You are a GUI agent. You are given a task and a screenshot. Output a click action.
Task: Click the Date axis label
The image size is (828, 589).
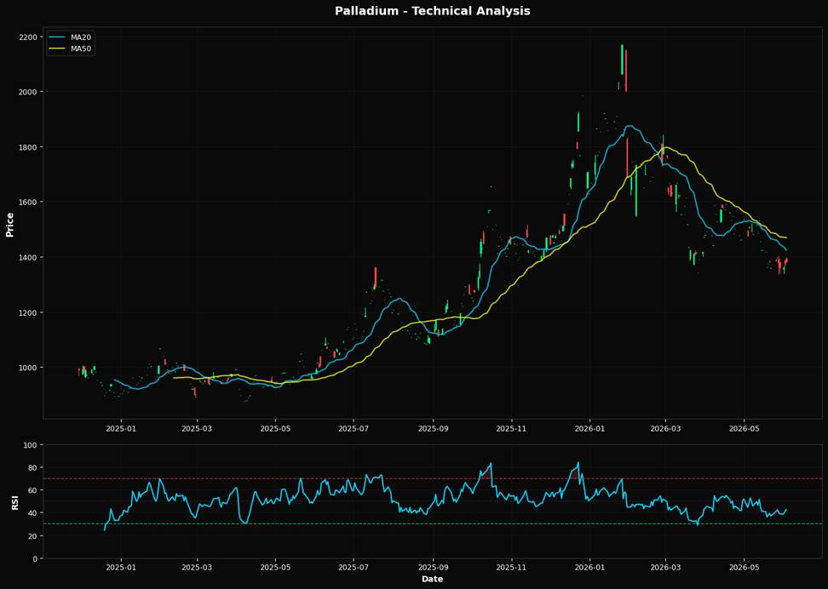[x=432, y=579]
